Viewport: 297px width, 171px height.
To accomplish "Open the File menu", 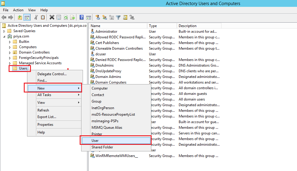I will click(6, 10).
